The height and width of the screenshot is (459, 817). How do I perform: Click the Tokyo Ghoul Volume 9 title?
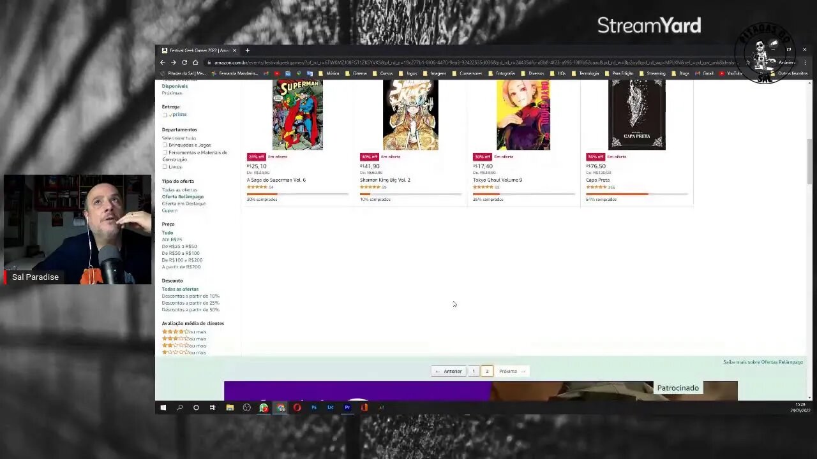497,180
